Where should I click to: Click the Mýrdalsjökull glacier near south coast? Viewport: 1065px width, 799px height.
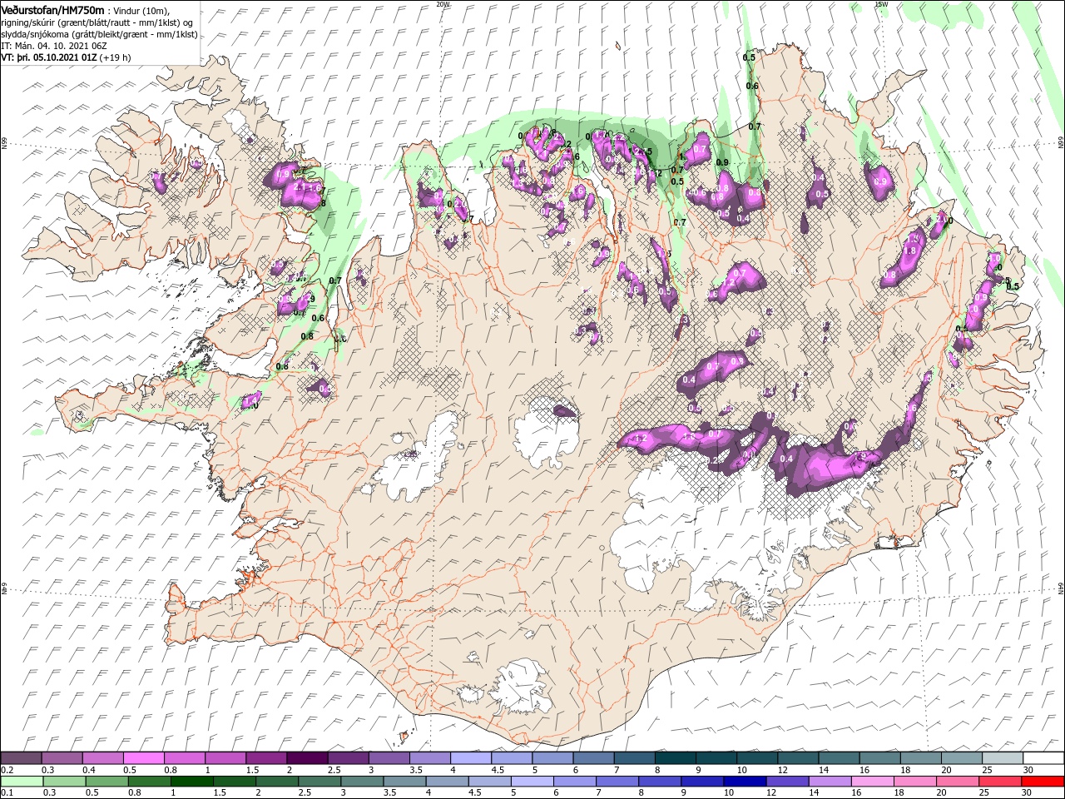(x=522, y=687)
